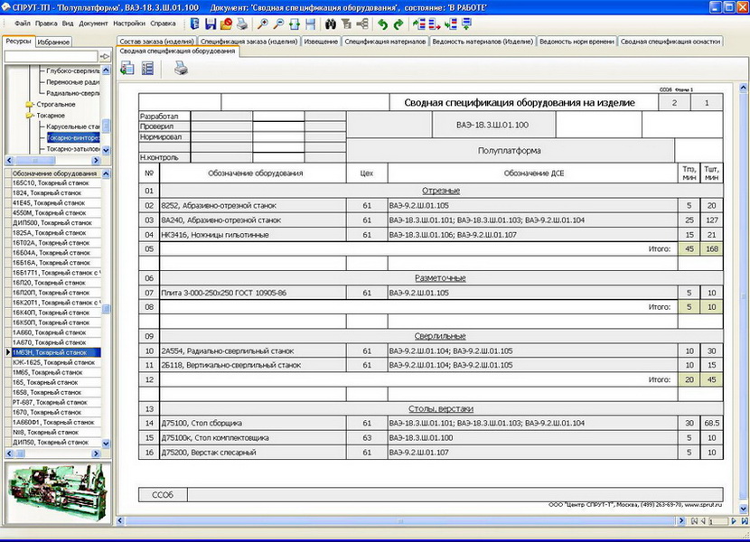
Task: Click the printer icon in main toolbar
Action: coord(242,23)
